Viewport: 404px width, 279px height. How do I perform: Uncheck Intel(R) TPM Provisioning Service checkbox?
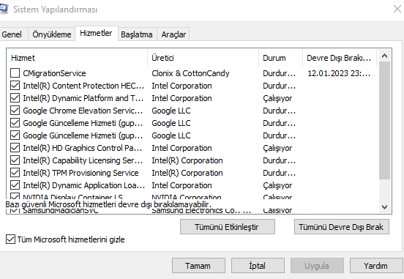tap(15, 173)
